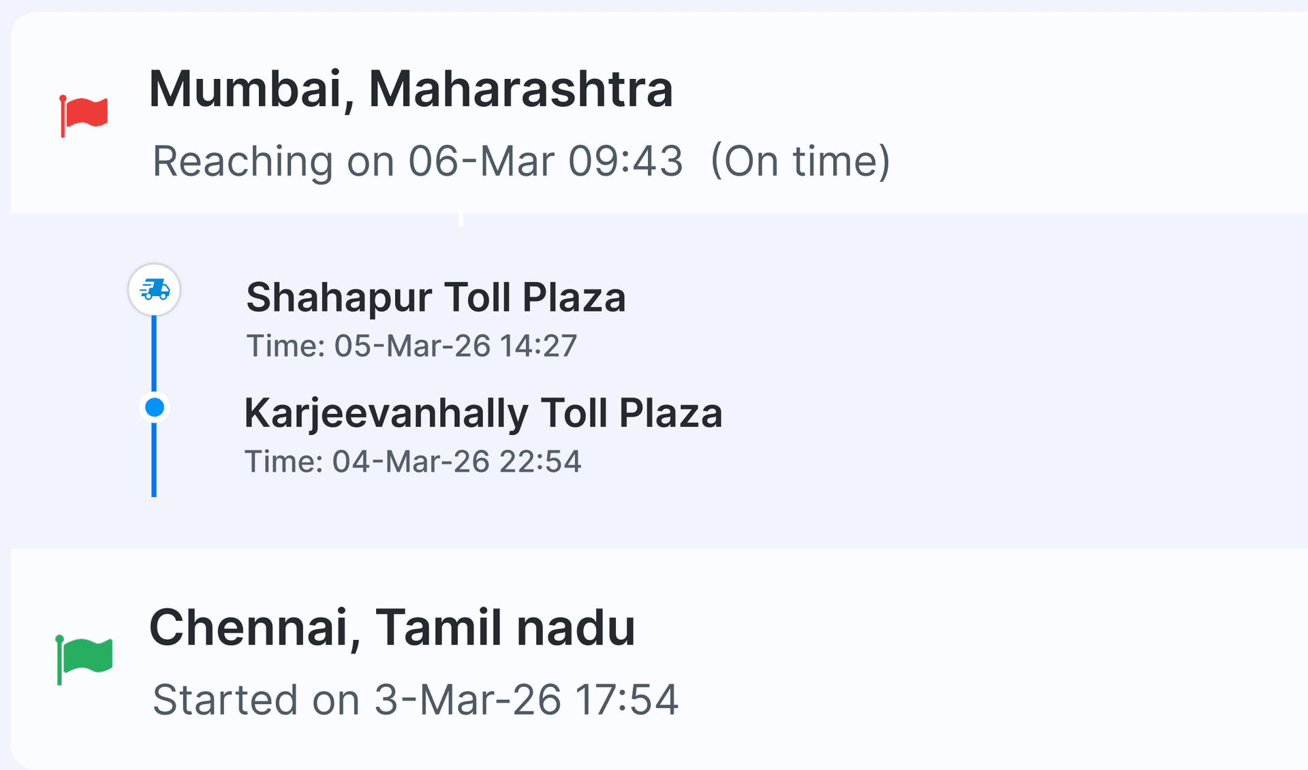The width and height of the screenshot is (1308, 770).
Task: Click the blue dot at Karjeevanhally checkpoint
Action: [x=153, y=407]
